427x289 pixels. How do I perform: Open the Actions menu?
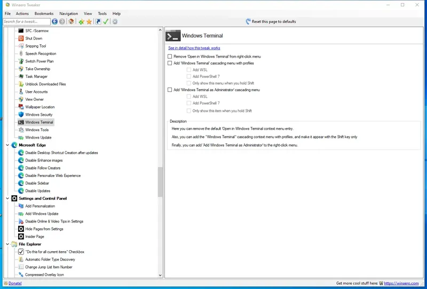click(22, 13)
